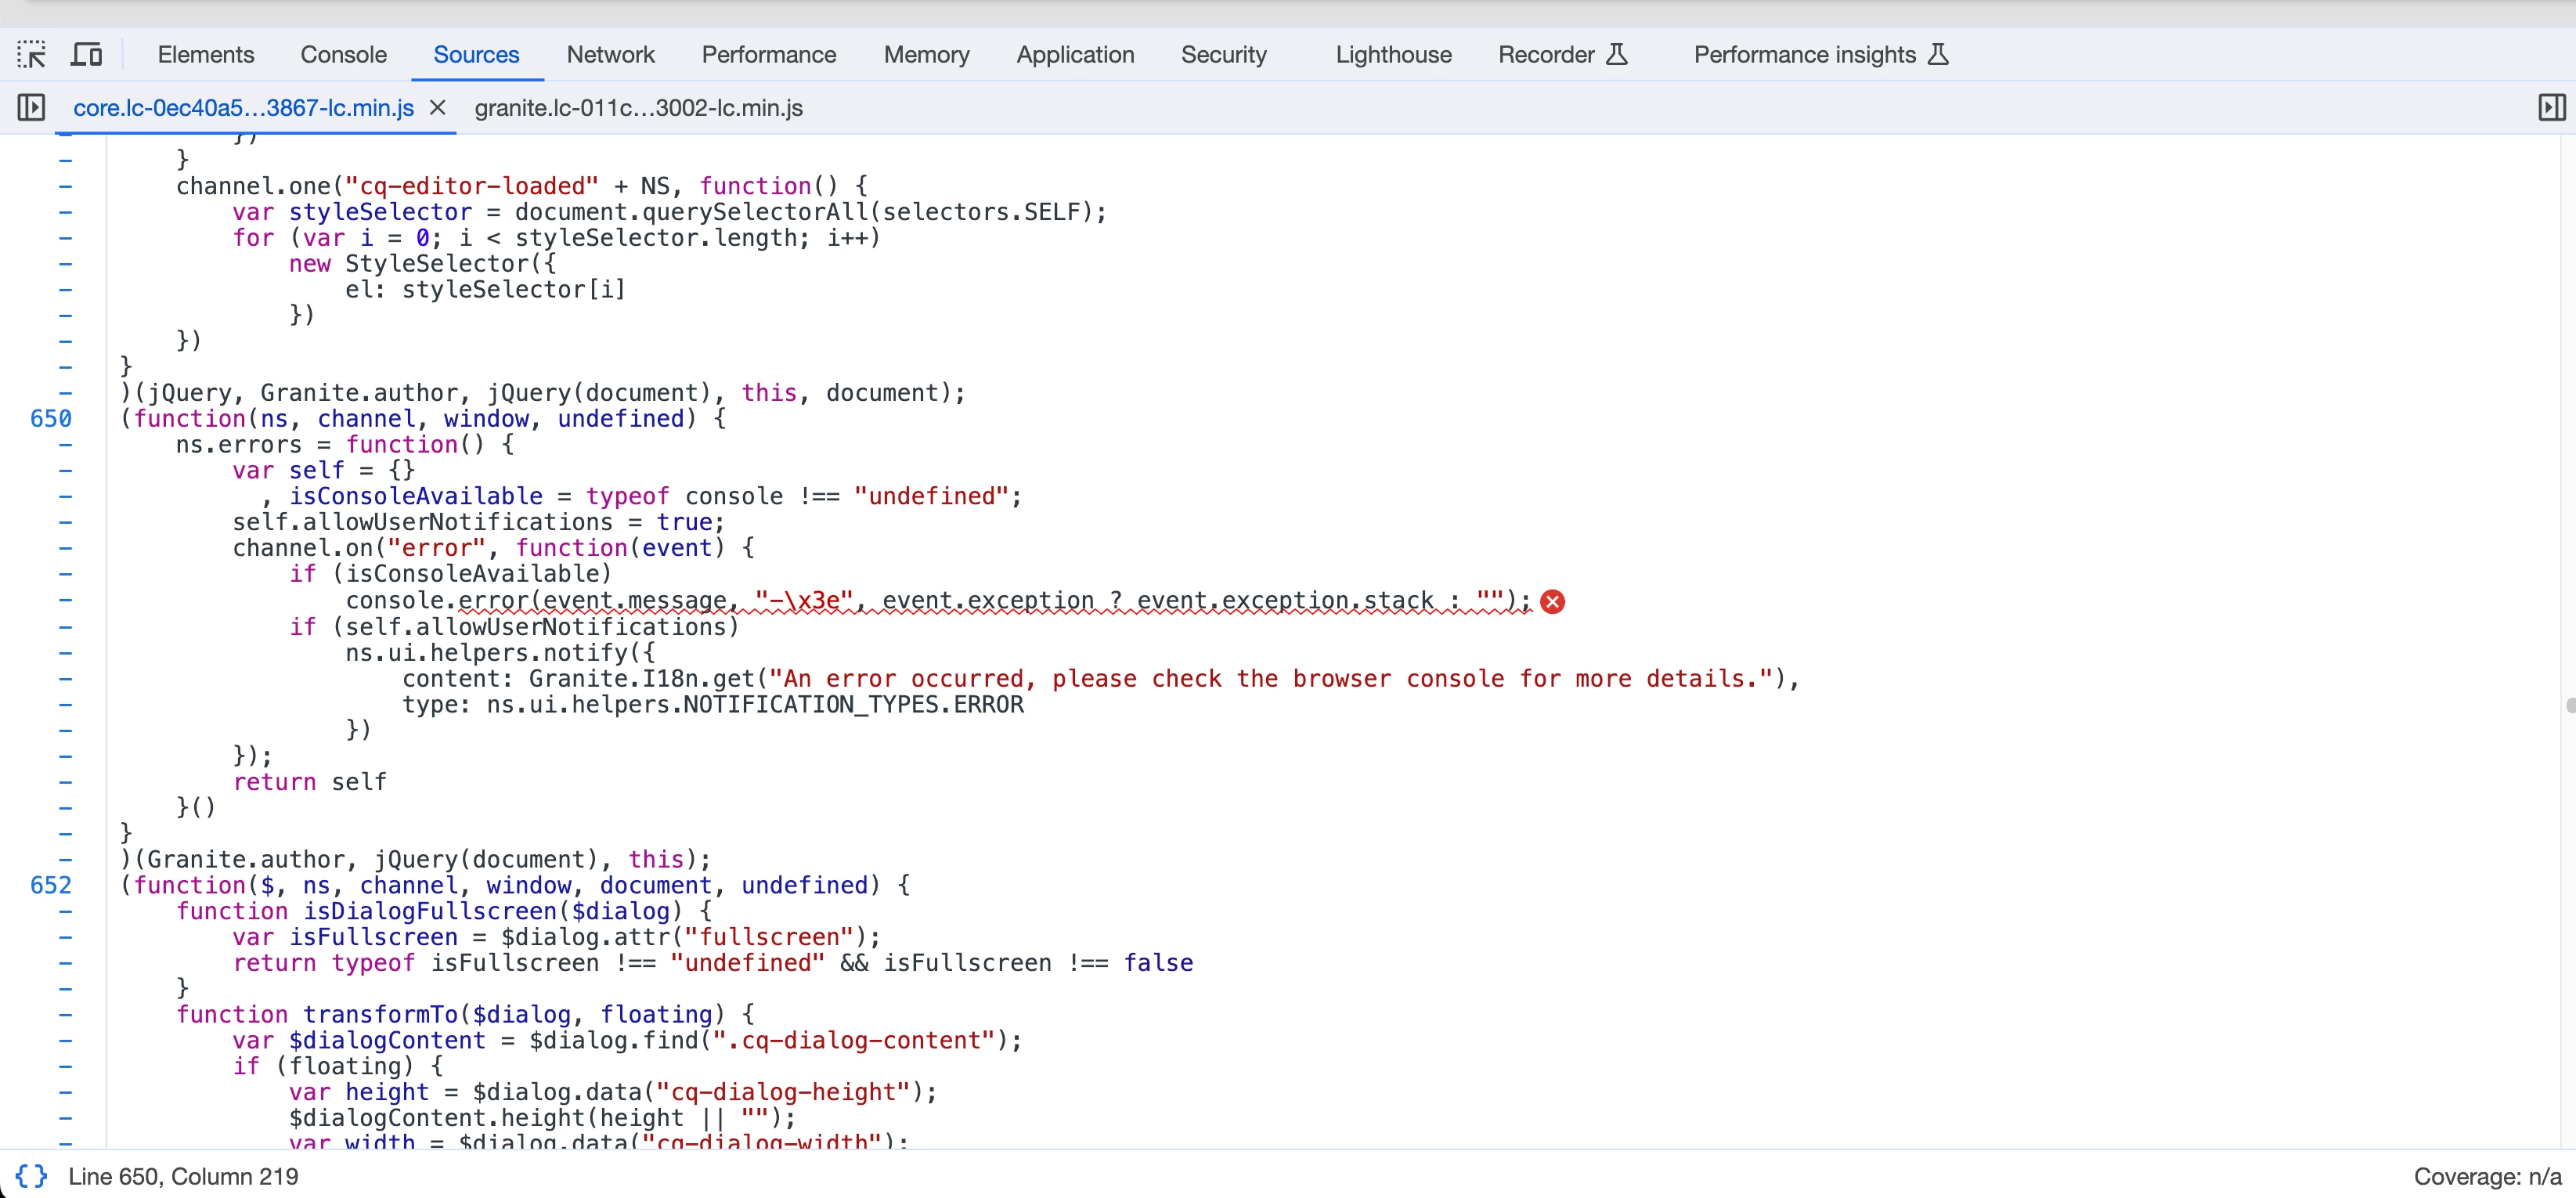
Task: Click the Recorder flask experiment icon
Action: tap(1617, 54)
